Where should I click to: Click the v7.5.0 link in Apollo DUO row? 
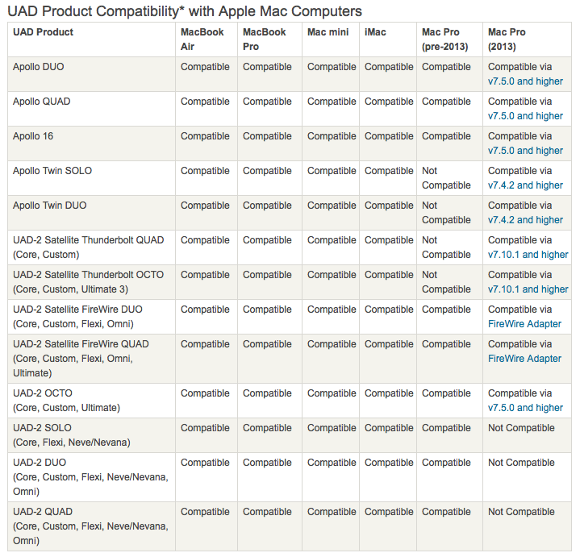(525, 81)
